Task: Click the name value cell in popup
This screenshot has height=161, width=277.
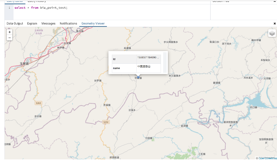Action: coord(149,68)
